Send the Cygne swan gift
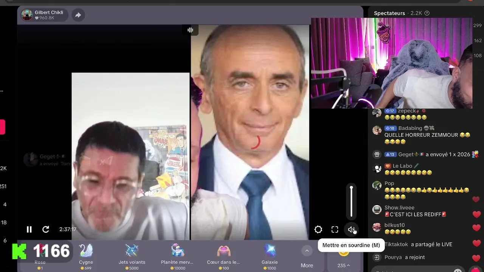The image size is (484, 272). click(86, 256)
